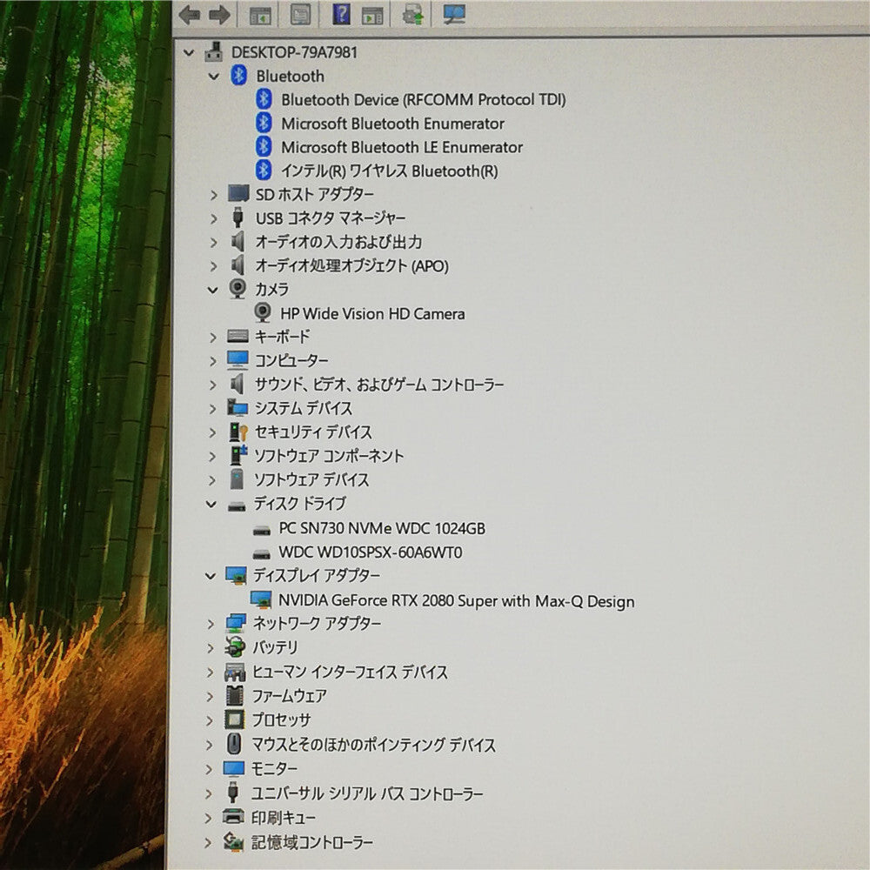This screenshot has height=870, width=870.
Task: Expand the プロセッサ category
Action: coord(210,720)
